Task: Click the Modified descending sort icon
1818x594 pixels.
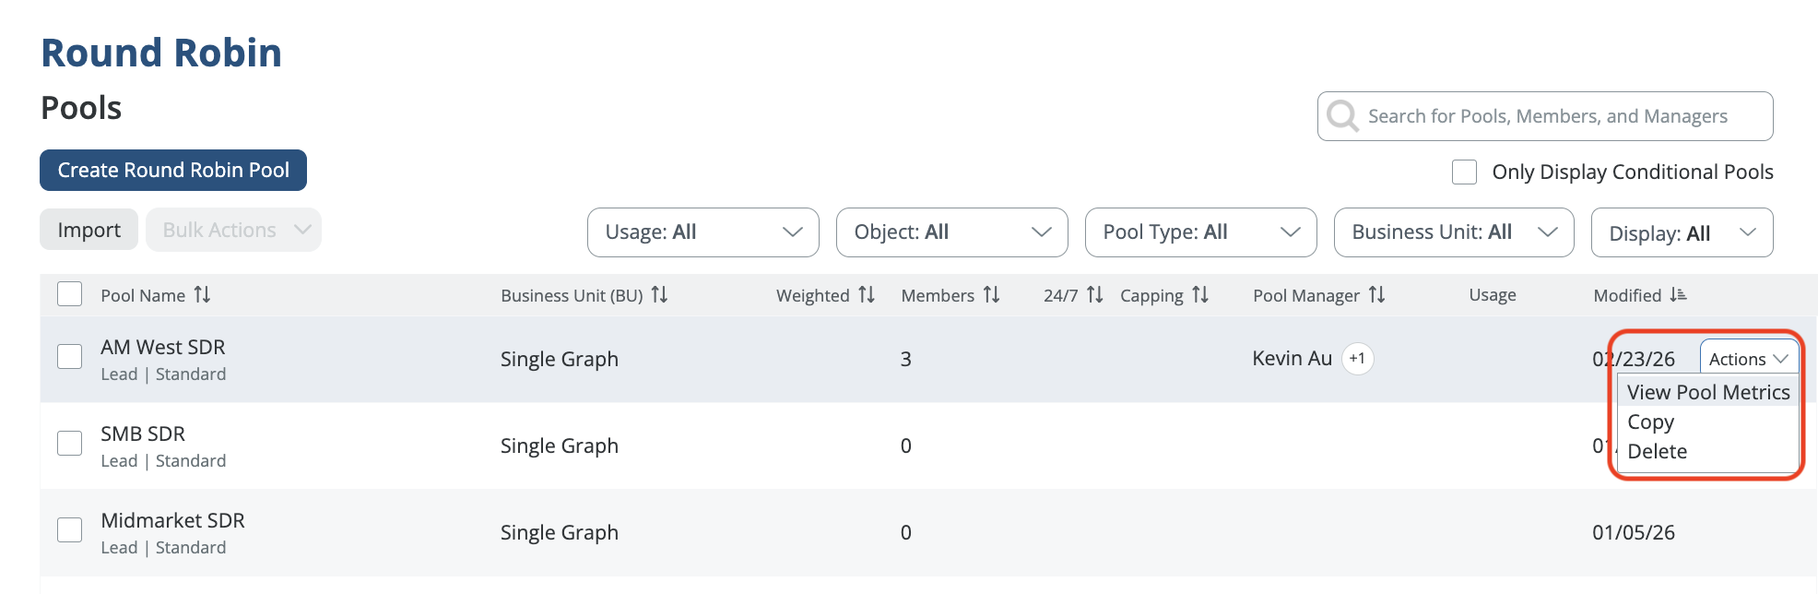Action: tap(1678, 295)
